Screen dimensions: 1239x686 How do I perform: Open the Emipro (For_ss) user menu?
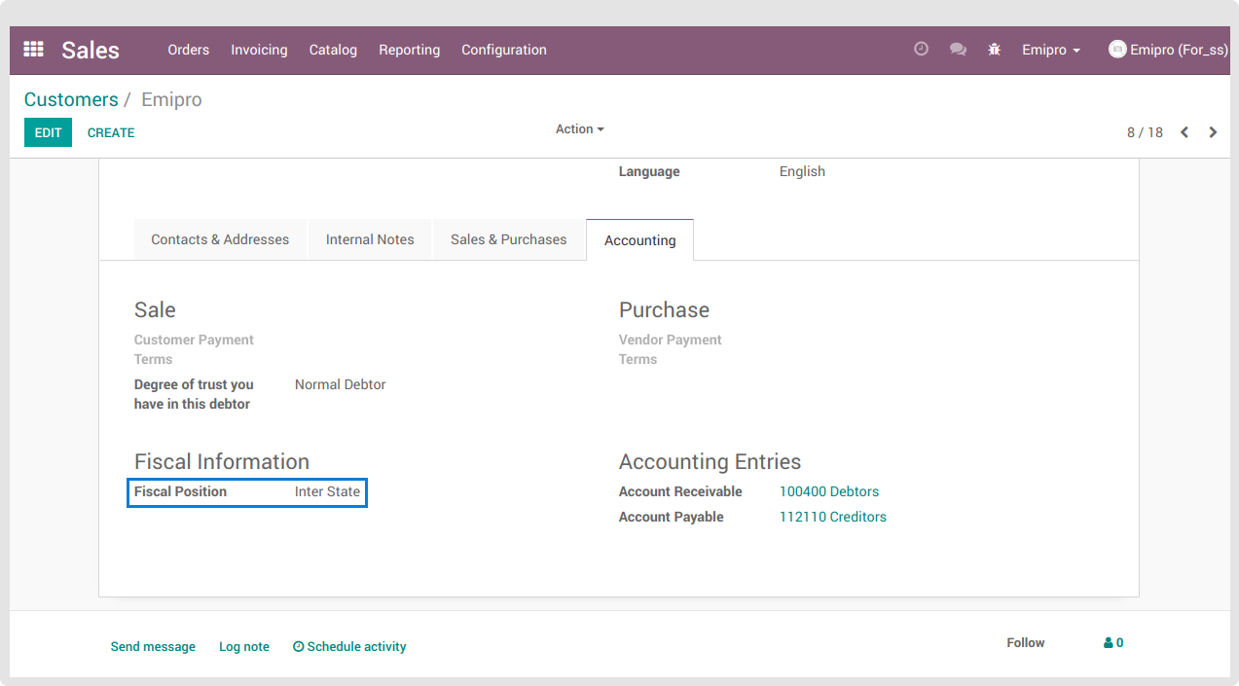tap(1168, 50)
